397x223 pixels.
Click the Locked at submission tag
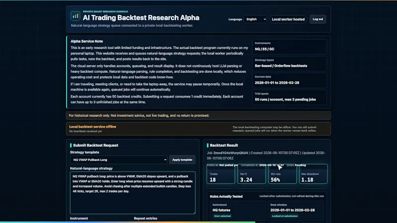coord(284,216)
